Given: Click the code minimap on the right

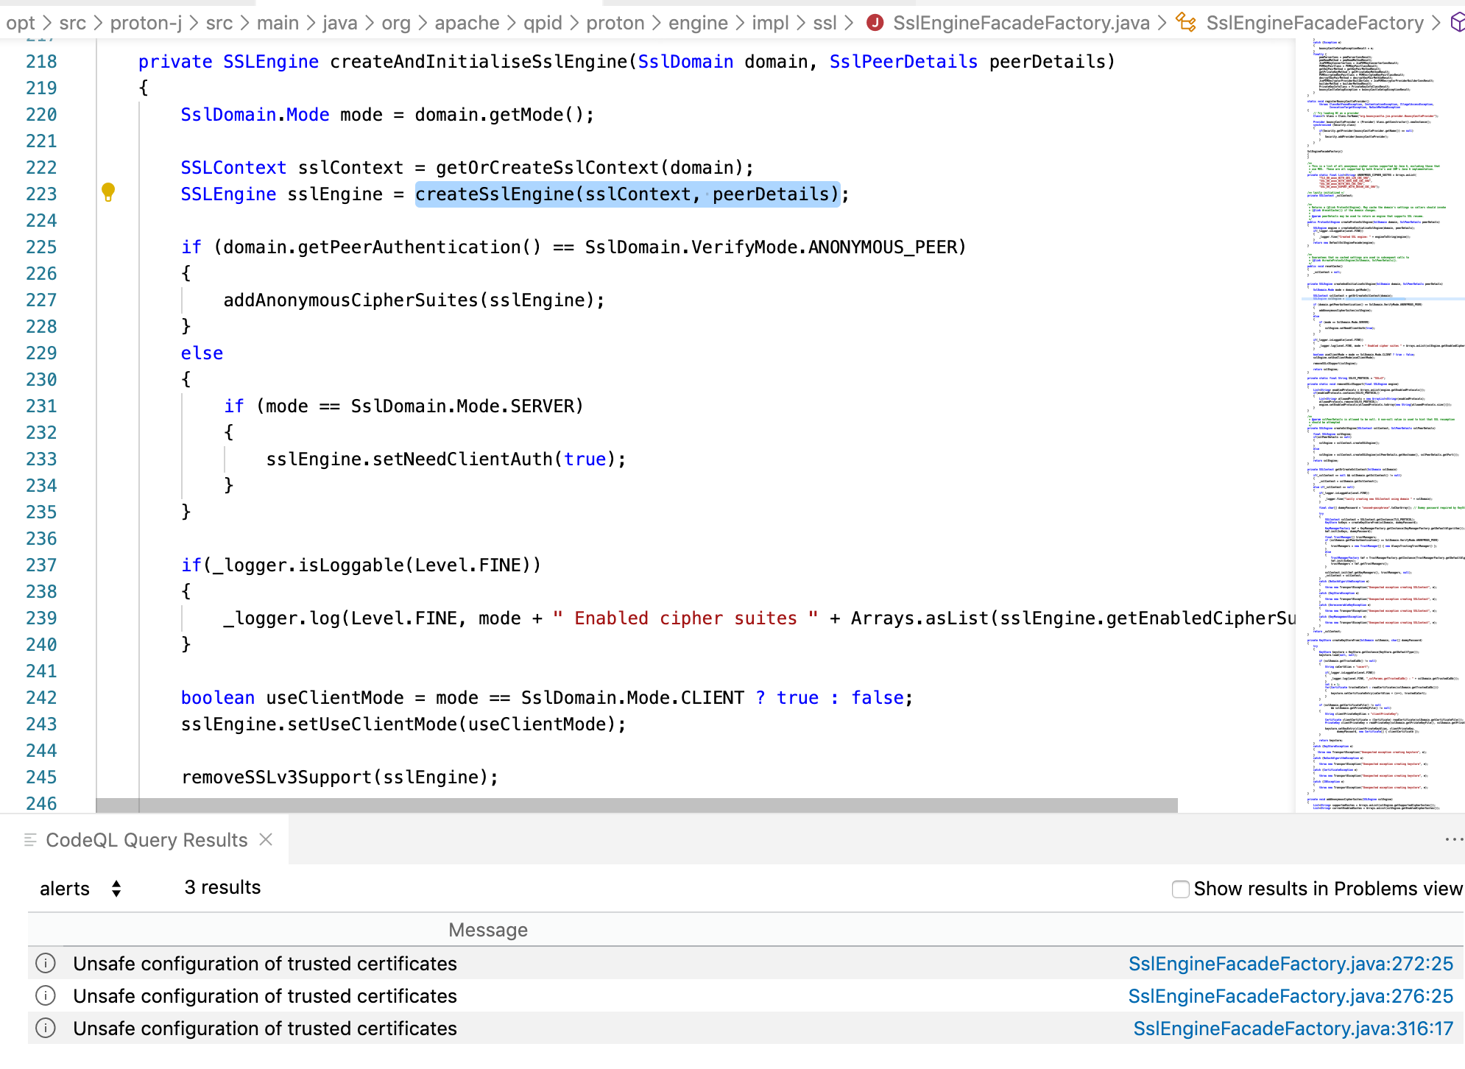Looking at the screenshot, I should click(1378, 427).
